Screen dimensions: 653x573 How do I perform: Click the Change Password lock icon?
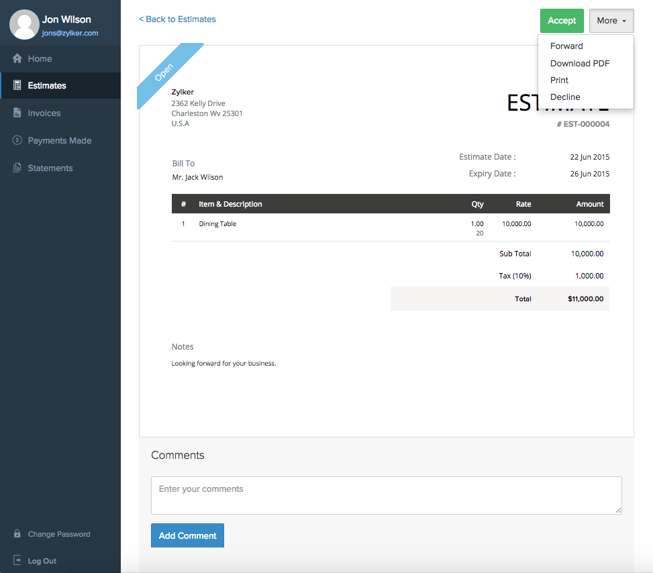pyautogui.click(x=17, y=534)
